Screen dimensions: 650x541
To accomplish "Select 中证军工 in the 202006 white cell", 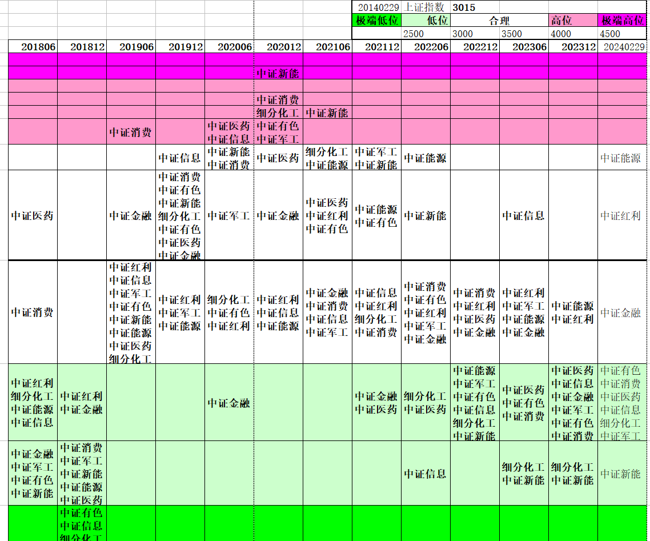I will [x=229, y=215].
